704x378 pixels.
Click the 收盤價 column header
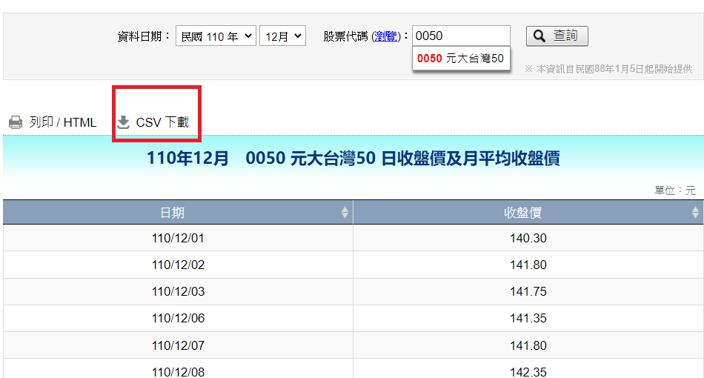[528, 212]
